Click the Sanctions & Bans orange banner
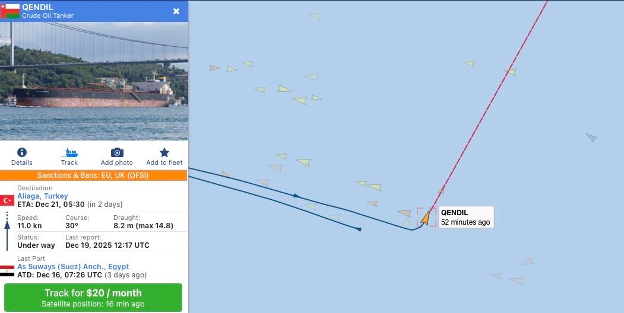This screenshot has height=313, width=624. click(93, 175)
